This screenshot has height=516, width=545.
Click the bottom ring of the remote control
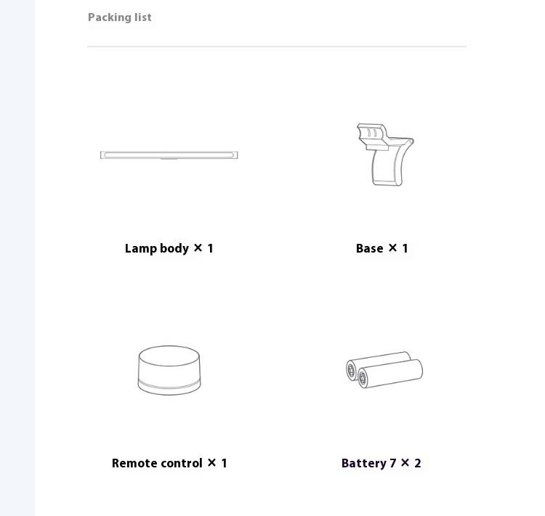169,388
